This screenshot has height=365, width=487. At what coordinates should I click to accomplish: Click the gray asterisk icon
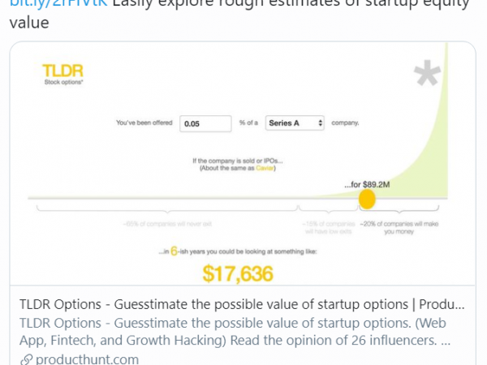(426, 76)
